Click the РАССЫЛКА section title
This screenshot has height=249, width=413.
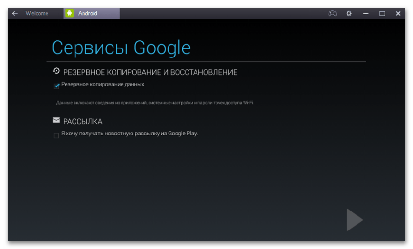[x=83, y=121]
